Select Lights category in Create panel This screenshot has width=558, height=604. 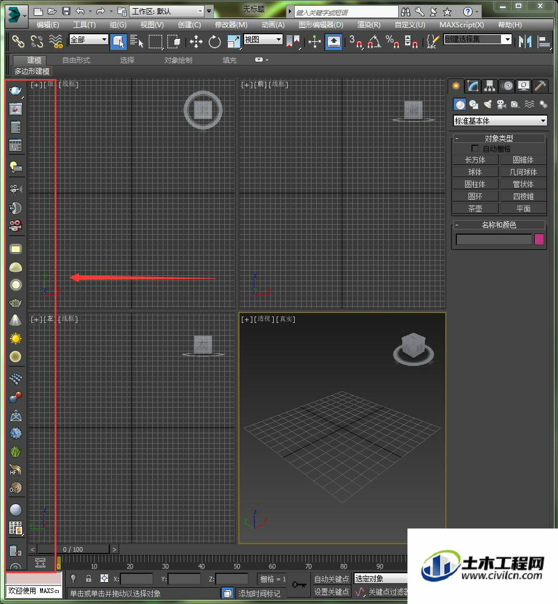(x=488, y=105)
